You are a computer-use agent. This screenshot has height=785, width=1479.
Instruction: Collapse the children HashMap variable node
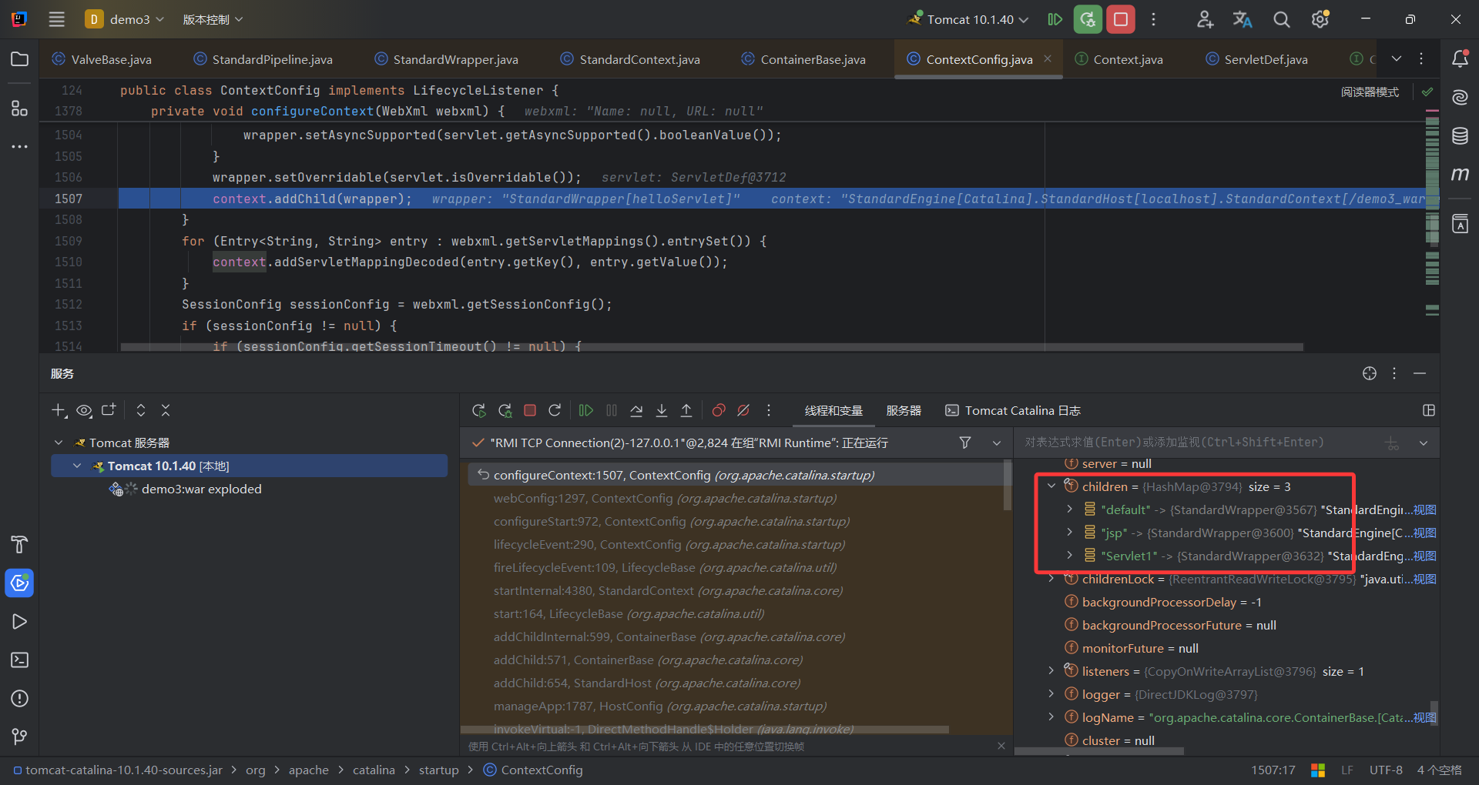(1051, 486)
